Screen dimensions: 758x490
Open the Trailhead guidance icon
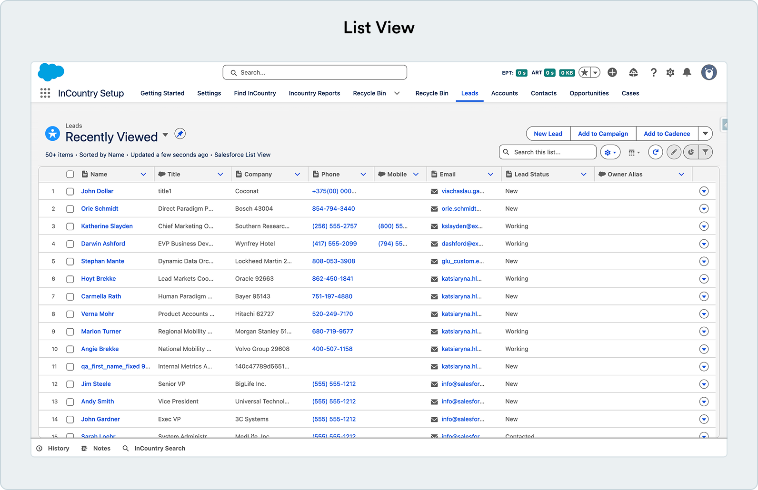(x=633, y=72)
